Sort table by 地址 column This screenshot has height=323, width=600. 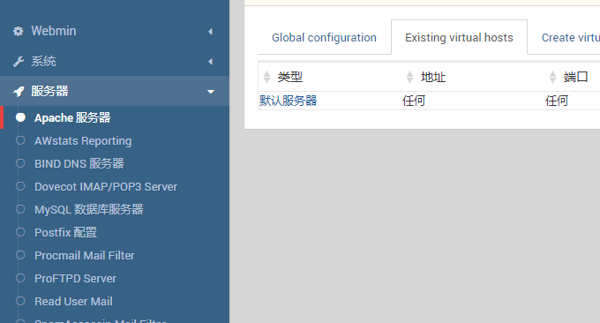pyautogui.click(x=409, y=77)
